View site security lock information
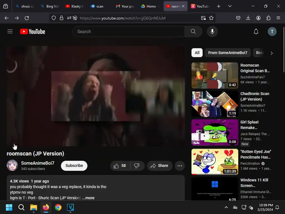The image size is (285, 214). pyautogui.click(x=62, y=18)
